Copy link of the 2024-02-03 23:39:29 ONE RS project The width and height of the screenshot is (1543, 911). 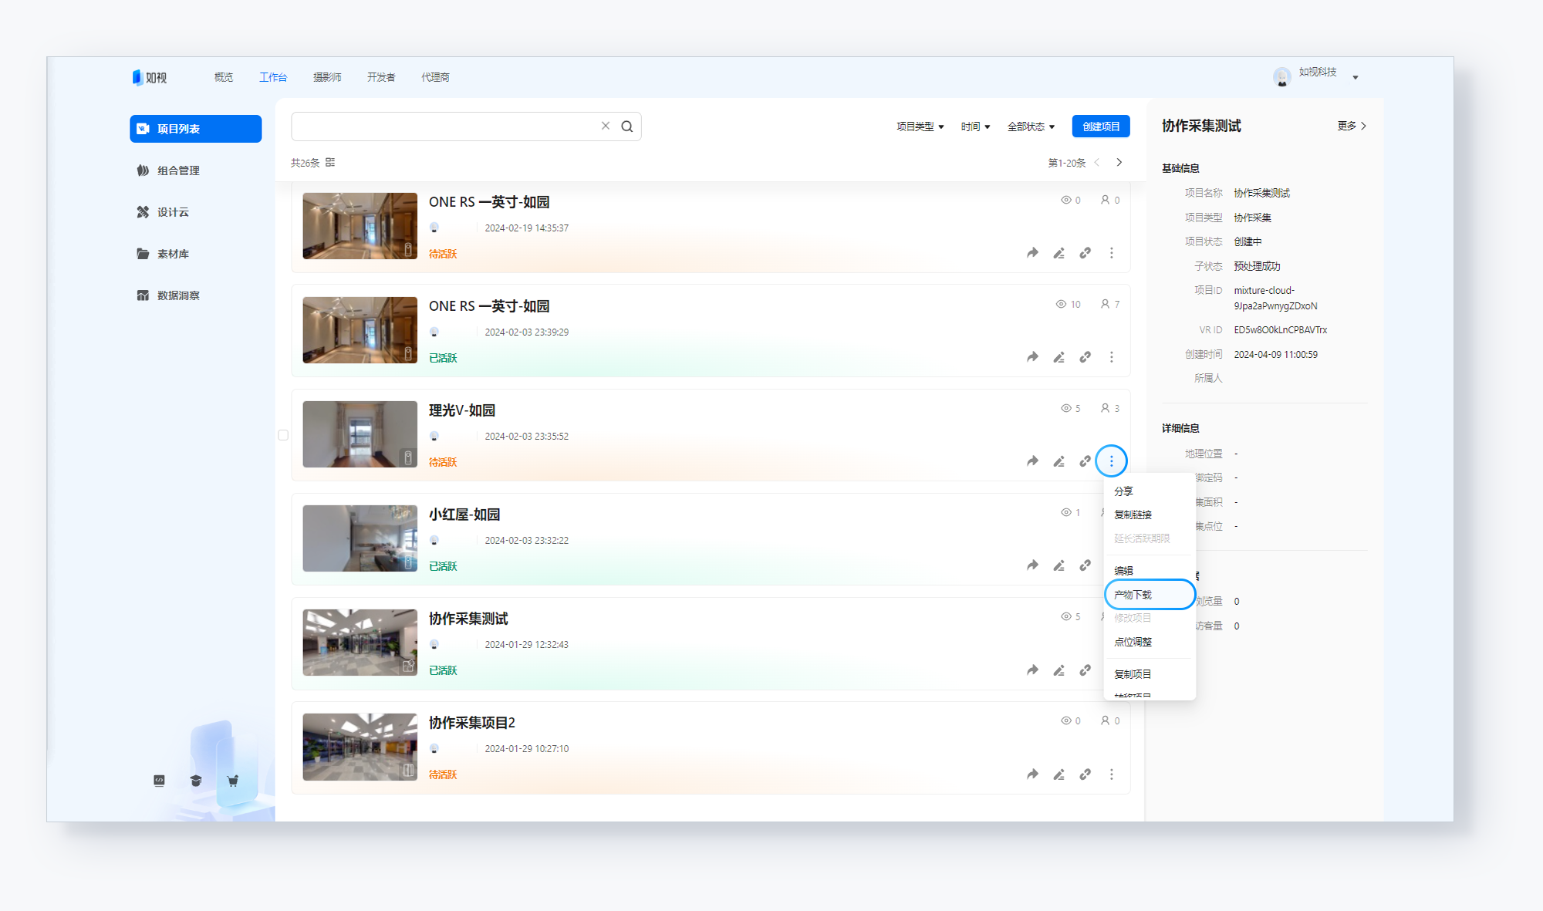[x=1085, y=357]
